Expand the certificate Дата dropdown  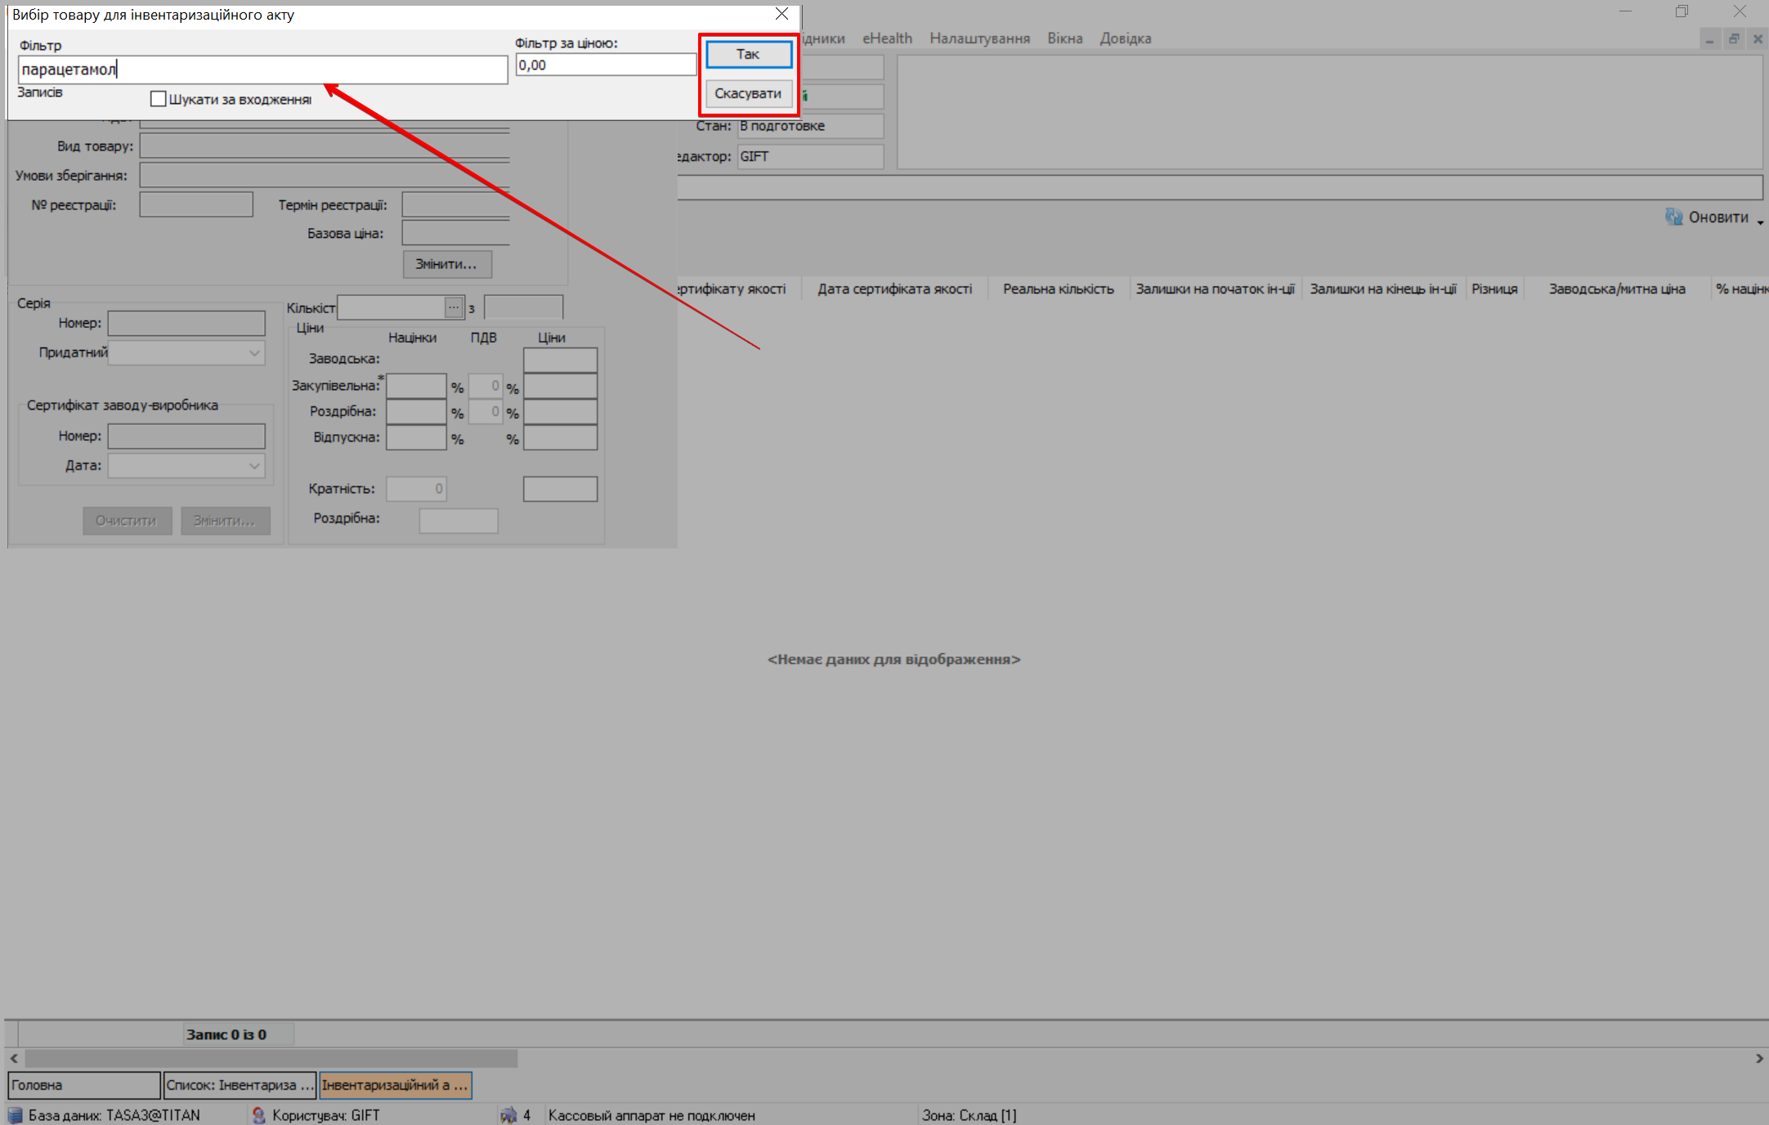(254, 465)
